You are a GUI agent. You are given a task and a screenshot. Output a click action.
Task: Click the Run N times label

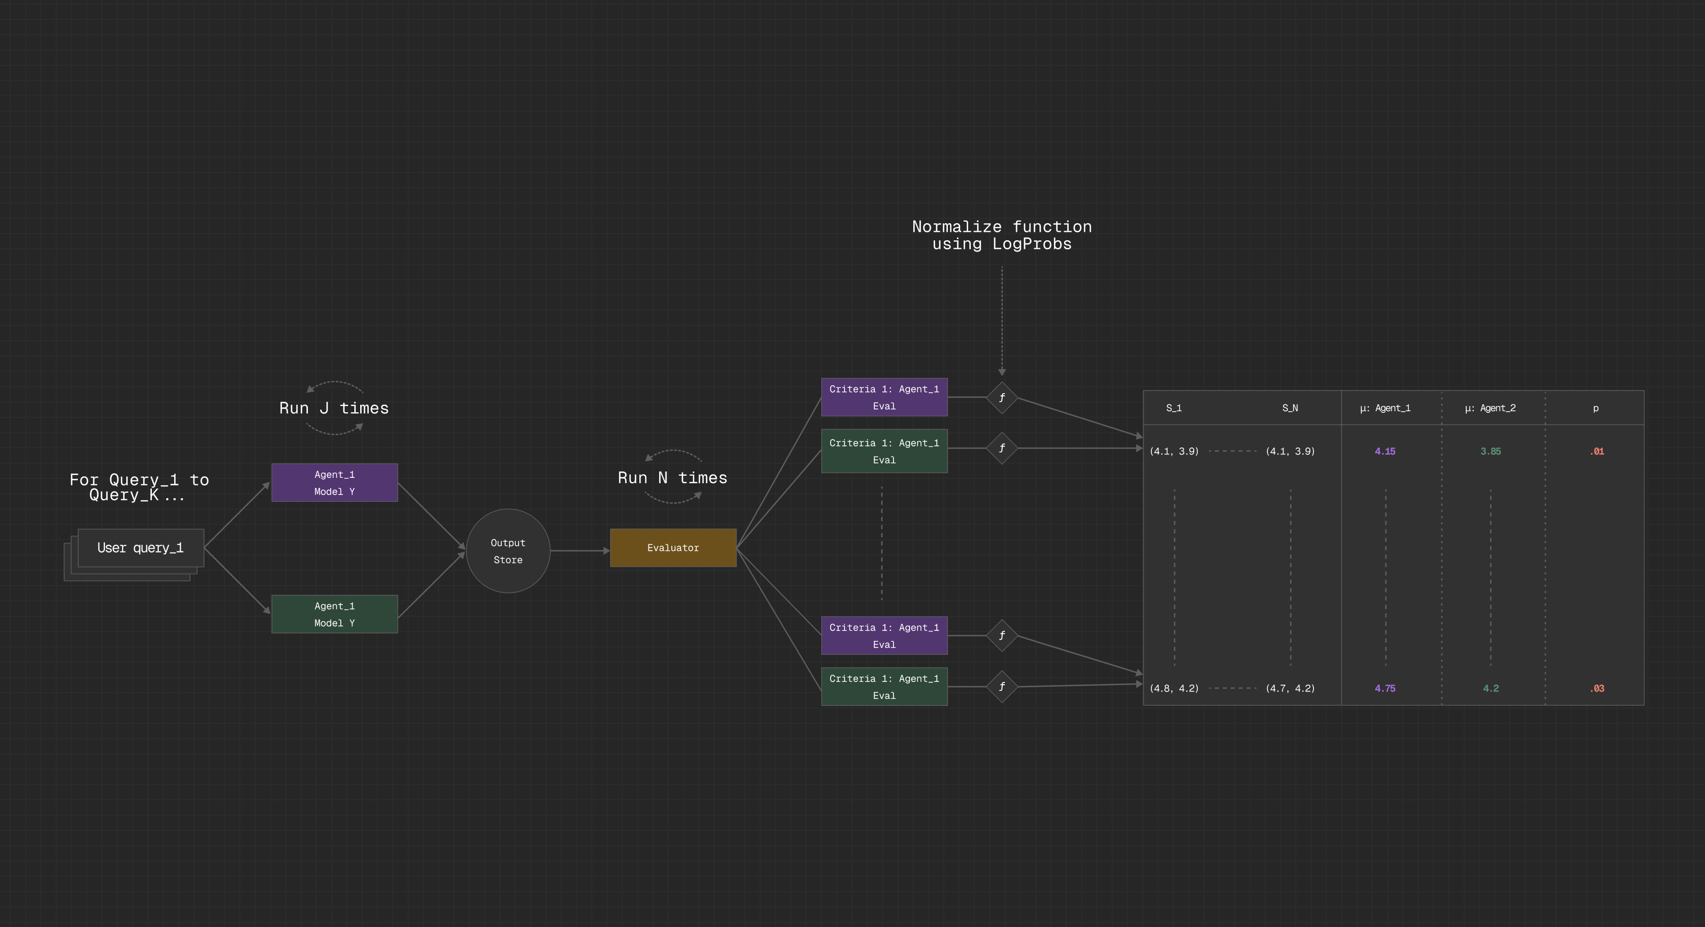click(x=672, y=478)
